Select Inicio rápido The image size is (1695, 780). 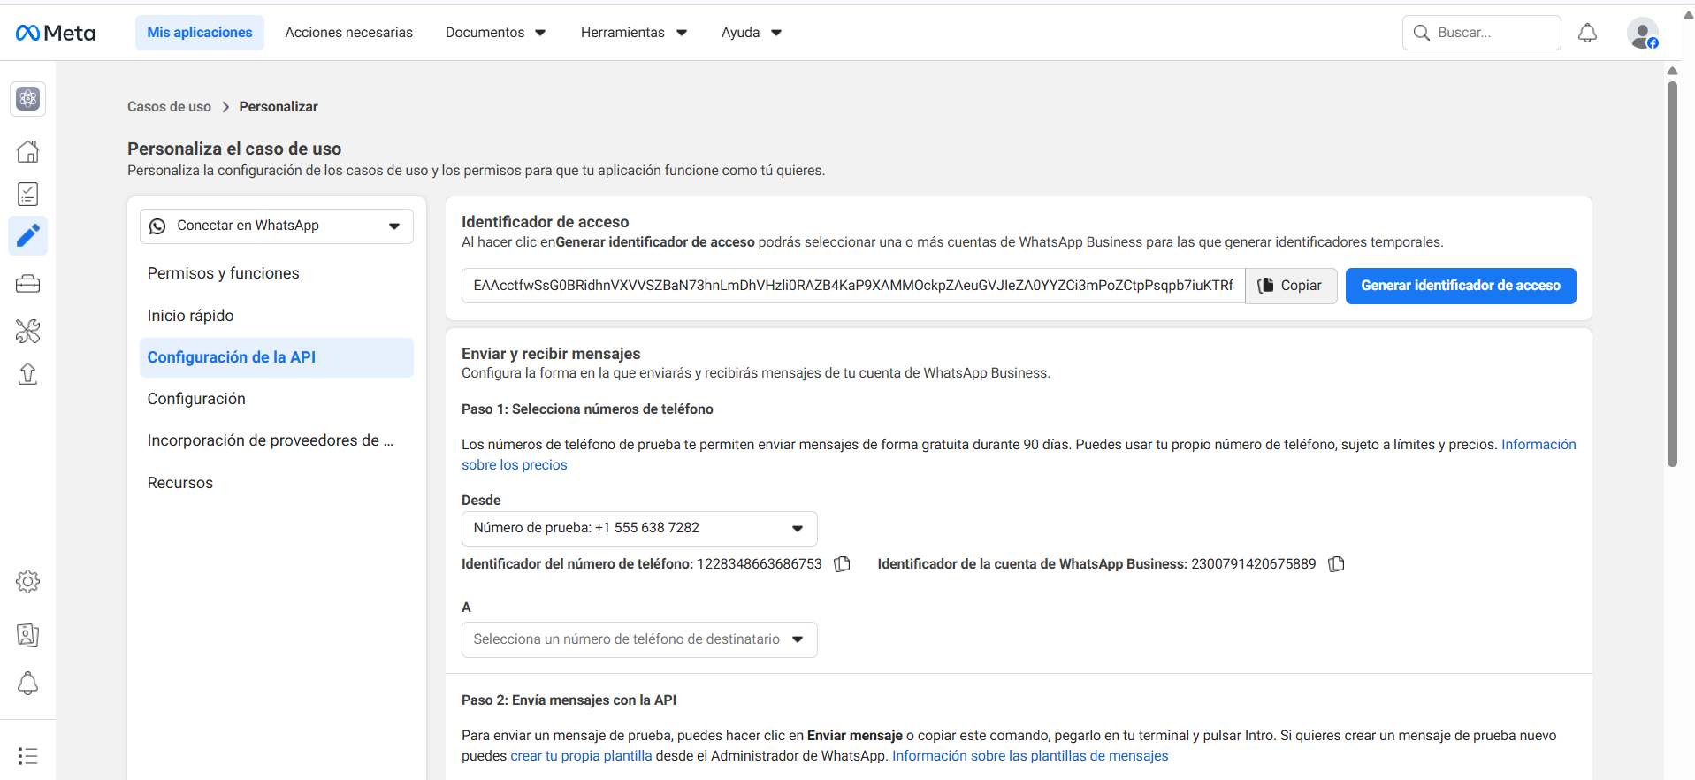coord(277,316)
